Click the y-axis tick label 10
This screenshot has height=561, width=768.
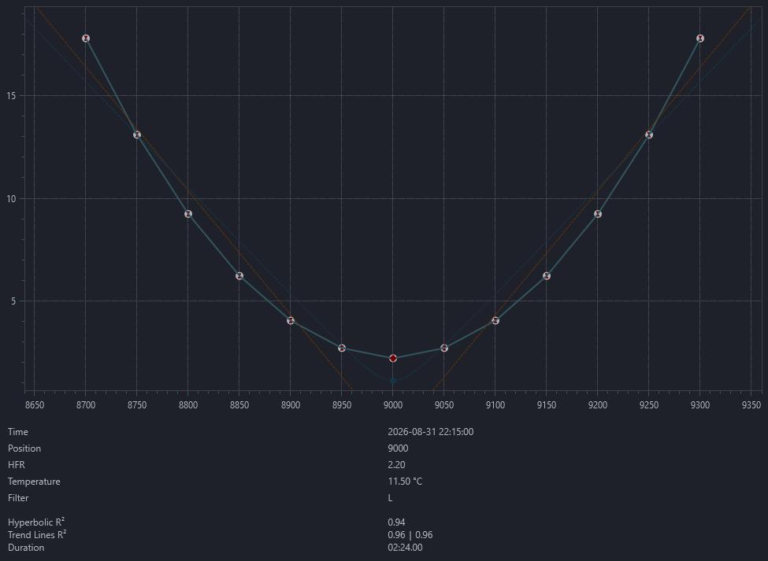pos(11,198)
